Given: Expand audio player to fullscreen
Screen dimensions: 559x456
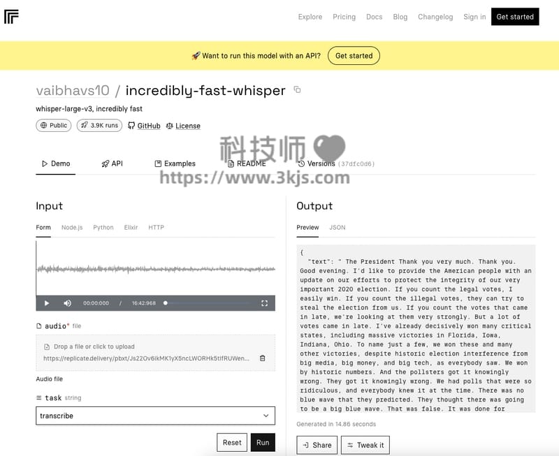Looking at the screenshot, I should (x=264, y=303).
